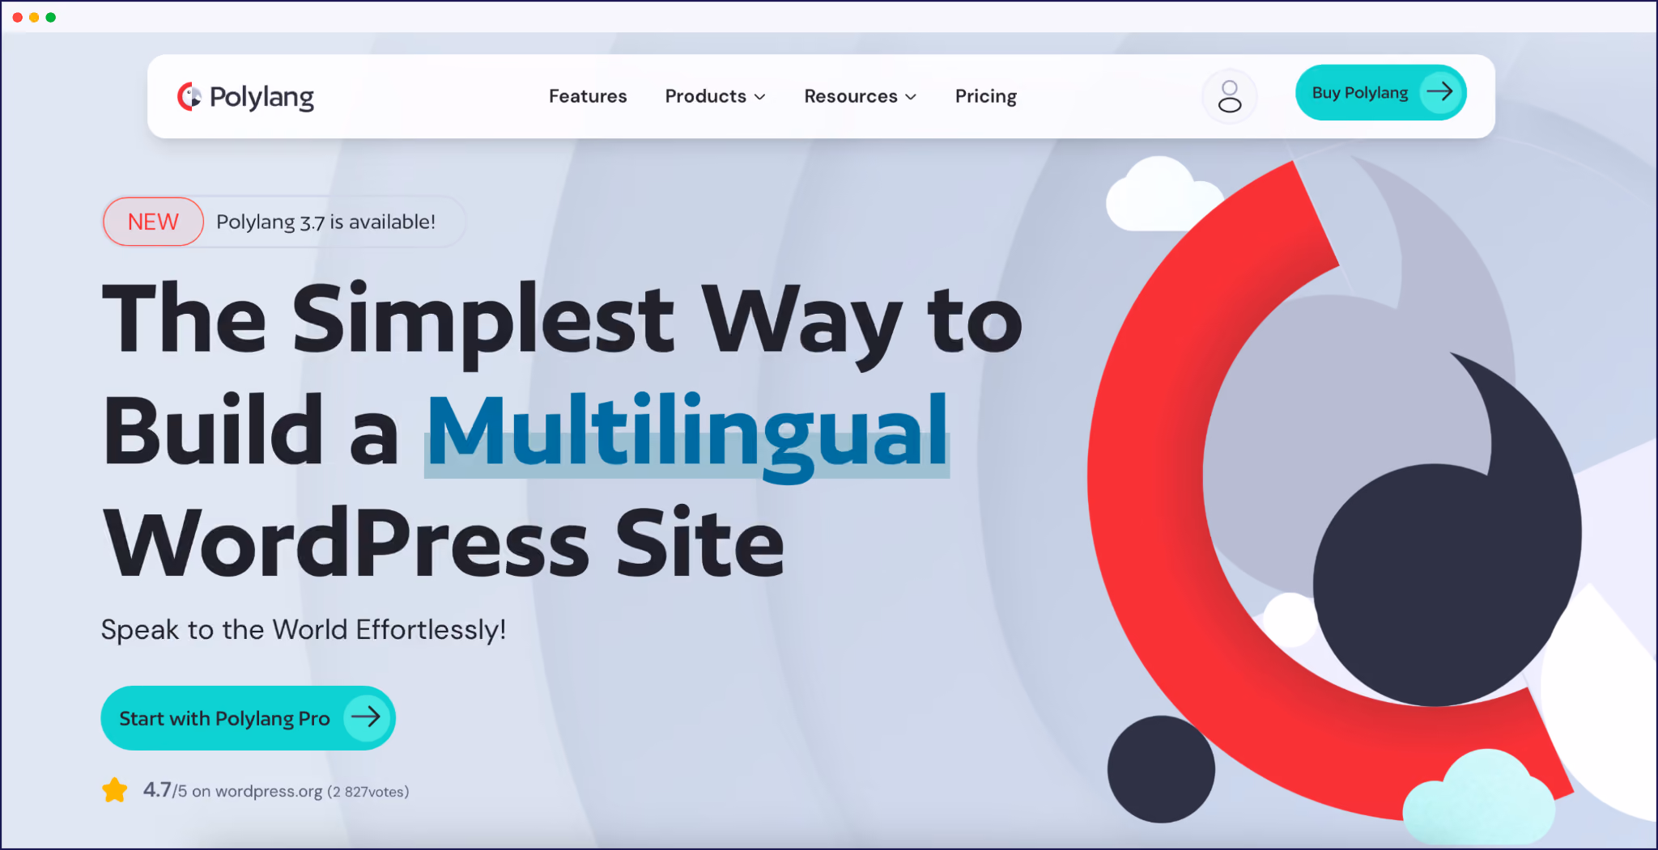Click the '(2 827votes)' text
This screenshot has width=1658, height=850.
coord(368,792)
